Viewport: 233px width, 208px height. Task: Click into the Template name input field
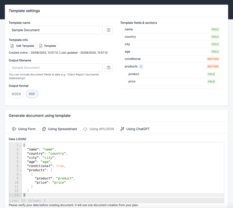tap(56, 30)
